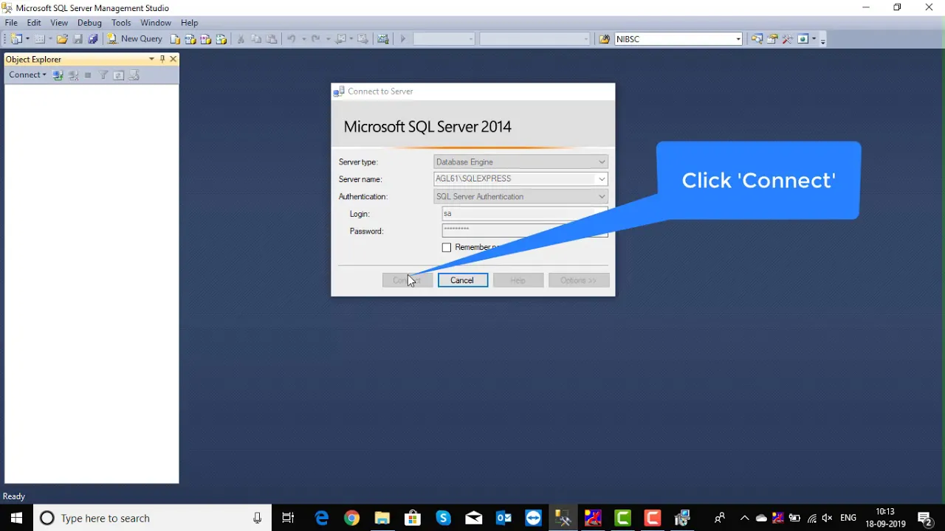Click the Analysis Services DMX Query icon
The width and height of the screenshot is (945, 531).
click(206, 39)
